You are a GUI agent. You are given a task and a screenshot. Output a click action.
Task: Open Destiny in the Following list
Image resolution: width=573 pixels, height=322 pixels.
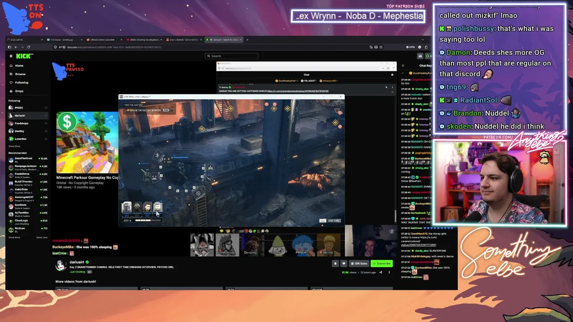click(28, 131)
